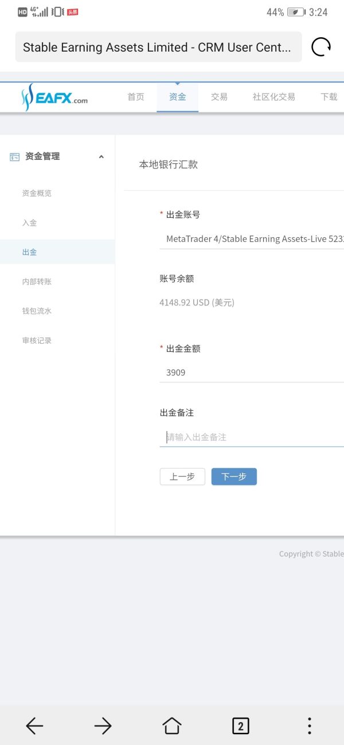Click the 出金备注 remark input
Image resolution: width=344 pixels, height=745 pixels.
pos(252,437)
